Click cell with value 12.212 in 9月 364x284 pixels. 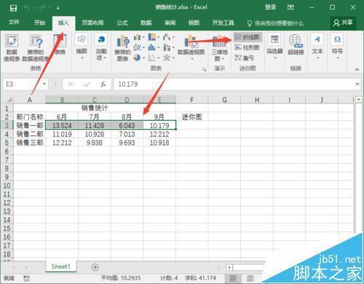point(159,134)
